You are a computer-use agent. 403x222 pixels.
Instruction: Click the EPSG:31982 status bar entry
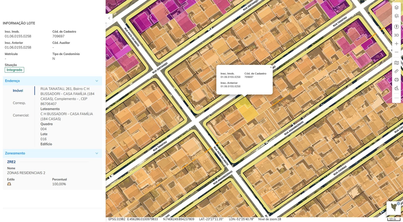tap(117, 219)
